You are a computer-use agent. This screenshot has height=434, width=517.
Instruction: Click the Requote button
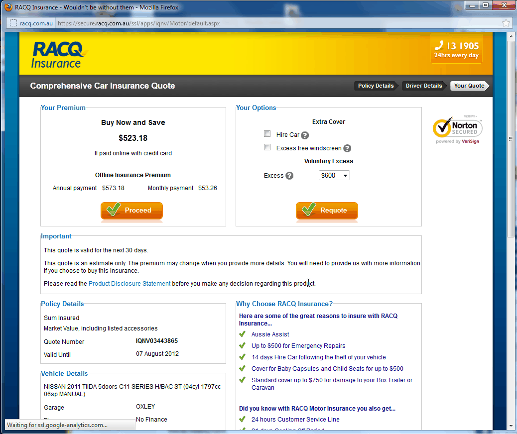click(x=327, y=210)
